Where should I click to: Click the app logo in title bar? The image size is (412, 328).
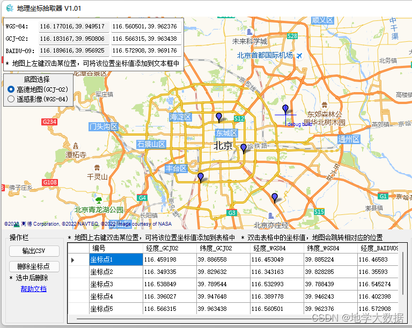(10, 8)
